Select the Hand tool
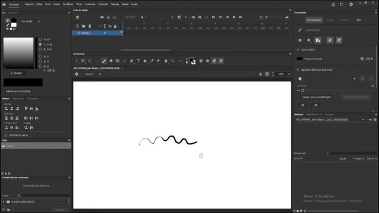 [166, 61]
